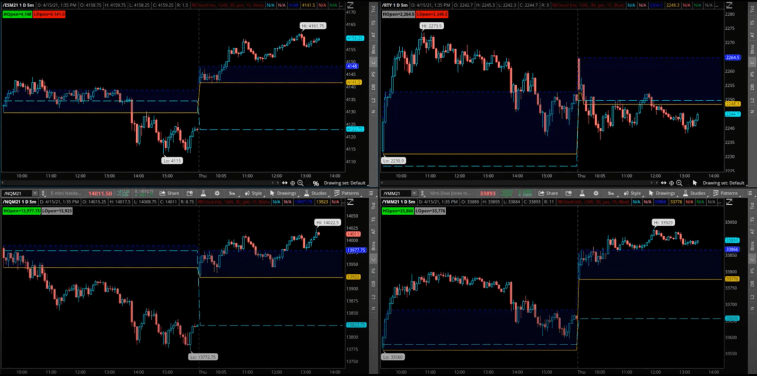Screen dimensions: 757x376
Task: Click zoom magnifier below /RTY chart
Action: point(679,183)
